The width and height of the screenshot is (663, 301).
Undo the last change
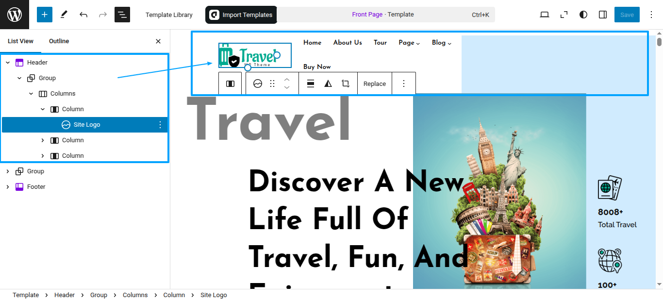[83, 15]
